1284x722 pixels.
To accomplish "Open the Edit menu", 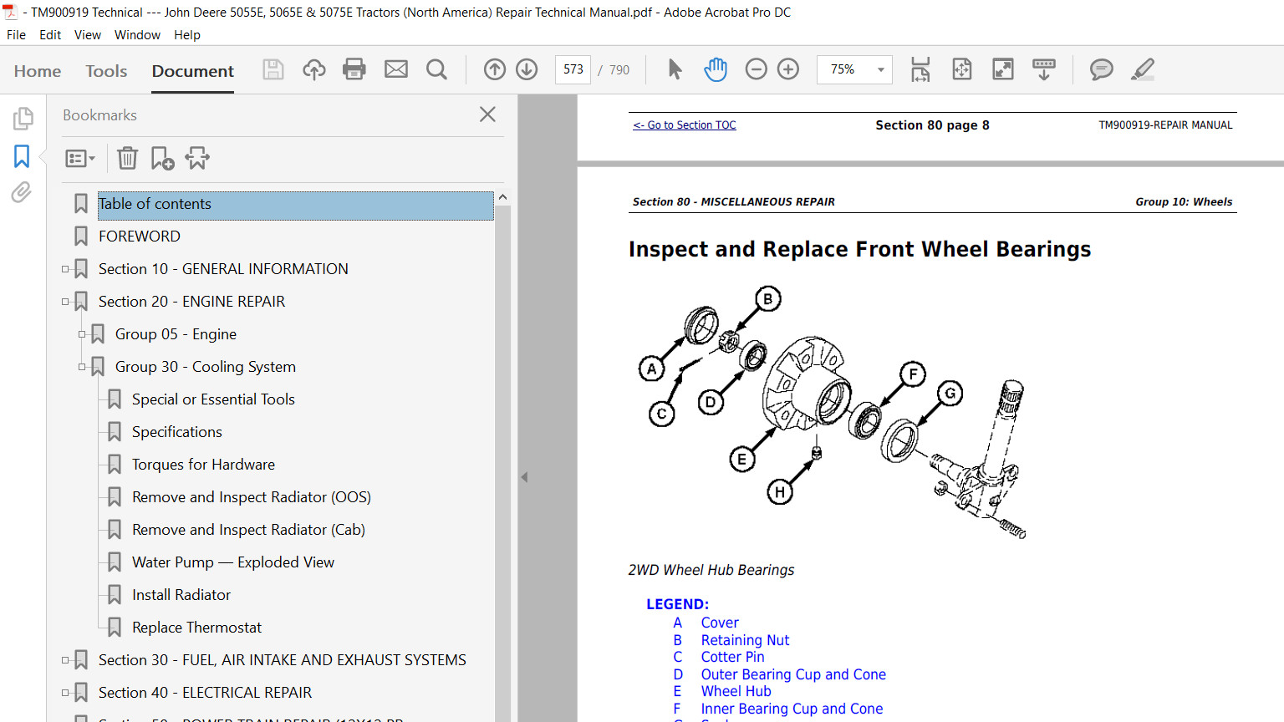I will 50,35.
